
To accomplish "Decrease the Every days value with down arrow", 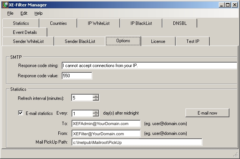I will (96, 115).
